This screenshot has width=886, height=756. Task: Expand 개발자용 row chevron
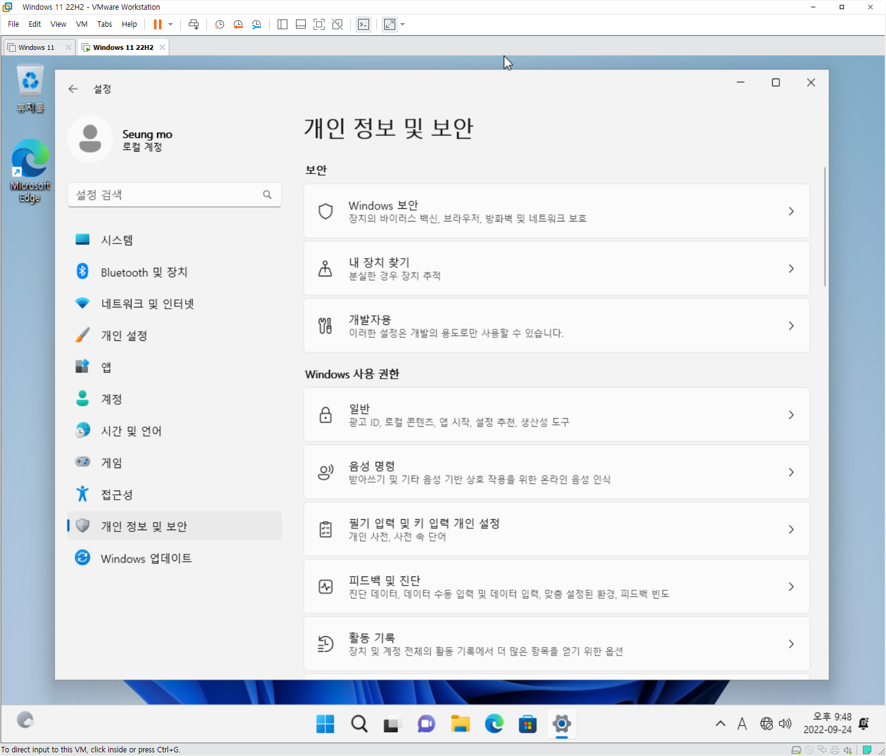pos(791,326)
